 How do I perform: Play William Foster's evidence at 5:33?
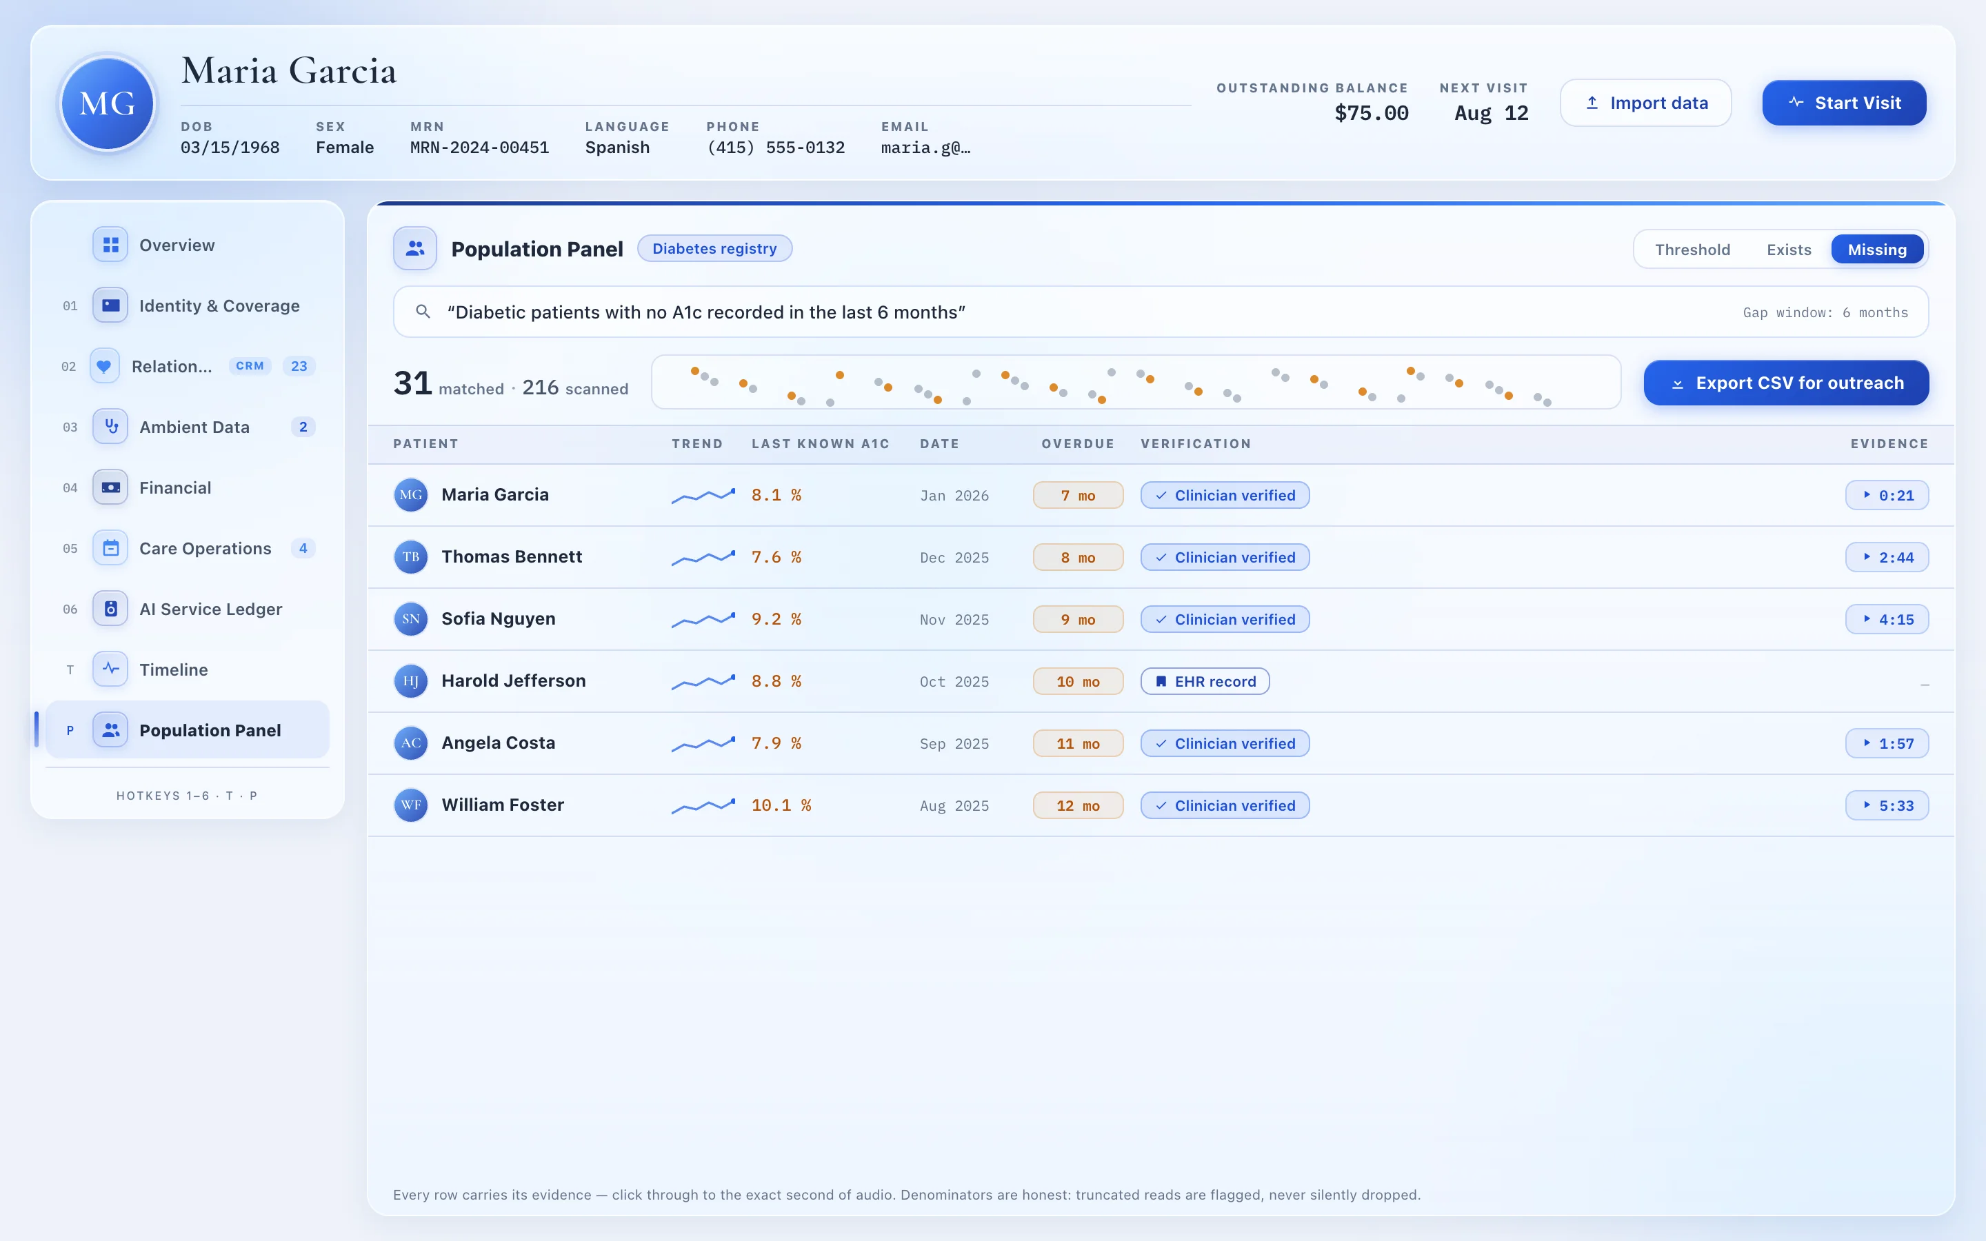click(x=1887, y=805)
